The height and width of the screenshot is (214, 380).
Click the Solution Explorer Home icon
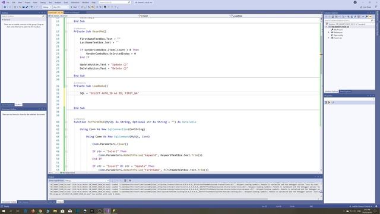332,17
